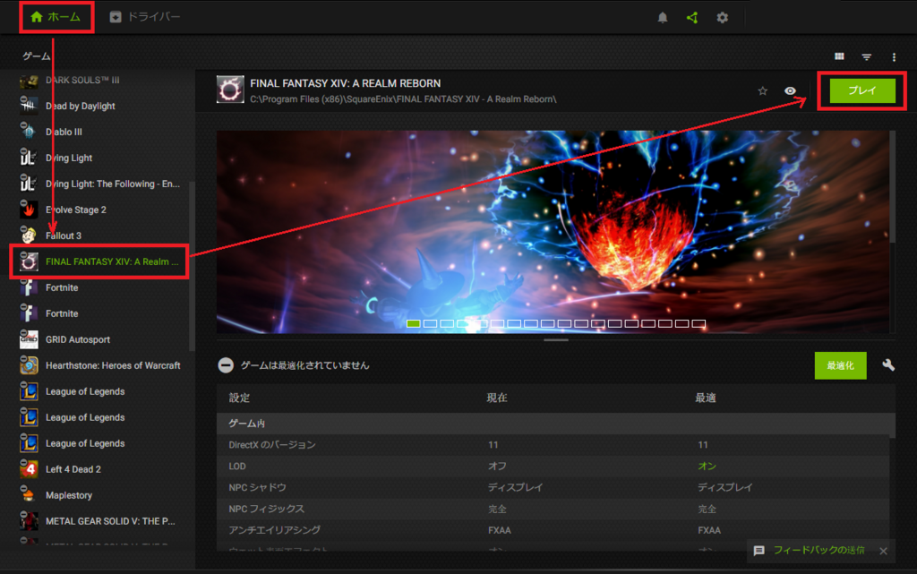Click FINAL FANTASY XIV header game icon
Viewport: 917px width, 574px height.
click(x=230, y=90)
